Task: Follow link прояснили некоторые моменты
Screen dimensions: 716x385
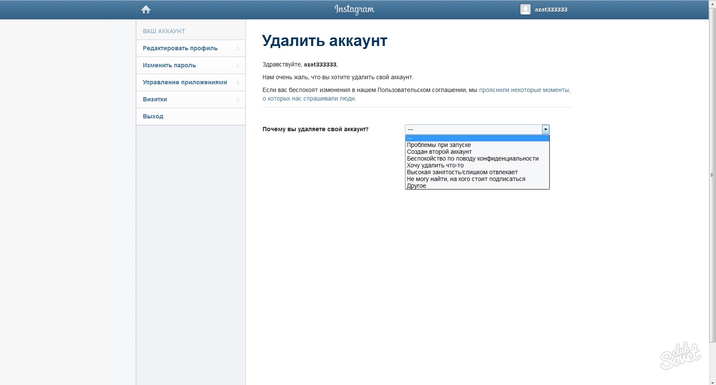Action: coord(524,90)
